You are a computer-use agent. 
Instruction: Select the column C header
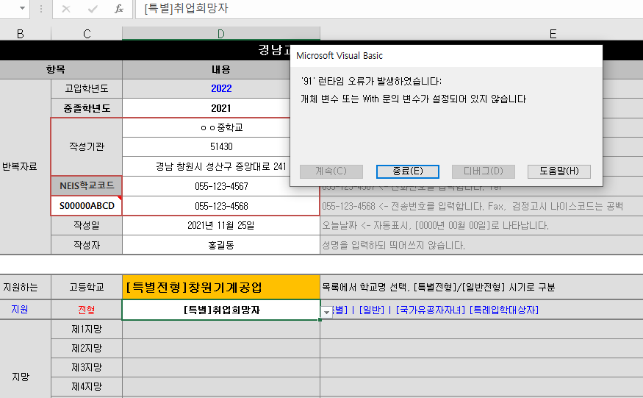pos(87,33)
